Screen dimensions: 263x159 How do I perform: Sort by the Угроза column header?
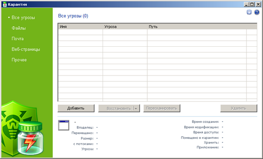pyautogui.click(x=125, y=27)
